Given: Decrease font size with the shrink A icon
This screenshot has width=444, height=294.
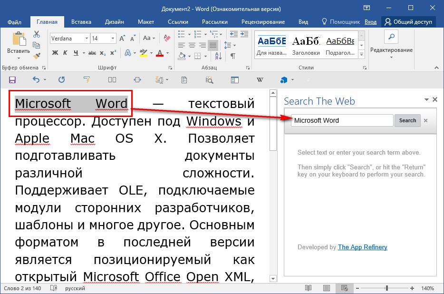Looking at the screenshot, I should click(133, 39).
